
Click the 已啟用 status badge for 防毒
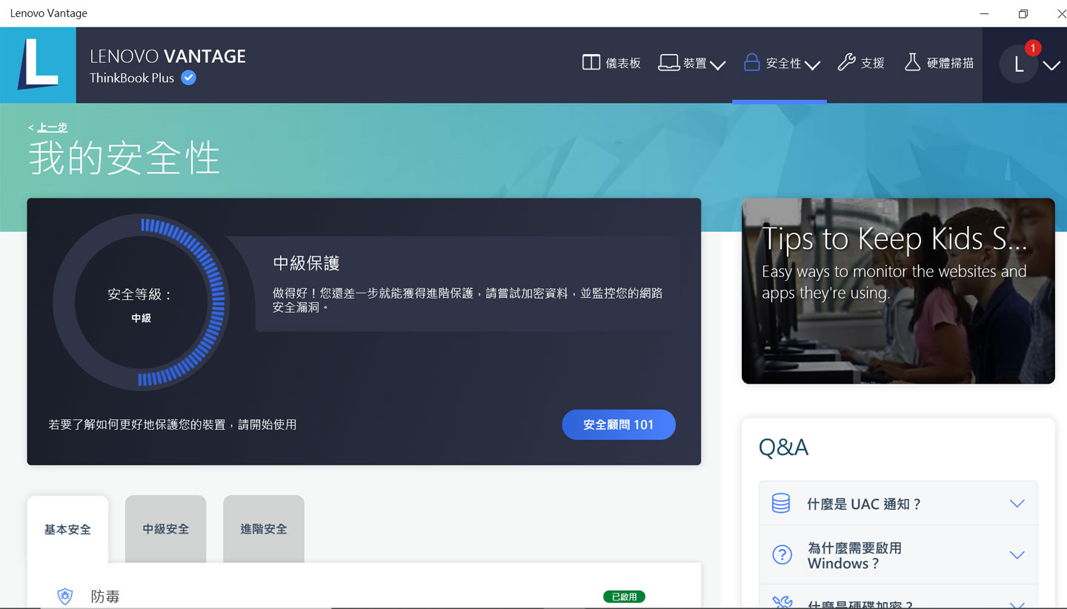pos(624,596)
